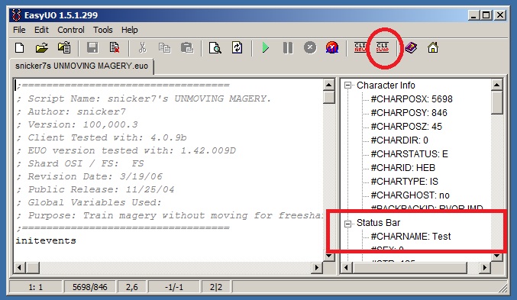Click the Home house icon
The height and width of the screenshot is (300, 517).
(x=433, y=48)
